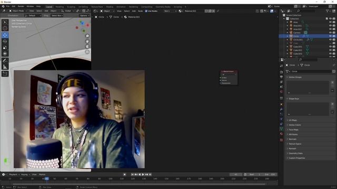Open the Select Box drag dropdown

point(57,16)
